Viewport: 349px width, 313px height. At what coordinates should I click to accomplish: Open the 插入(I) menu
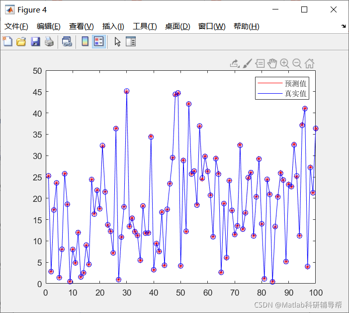[113, 26]
